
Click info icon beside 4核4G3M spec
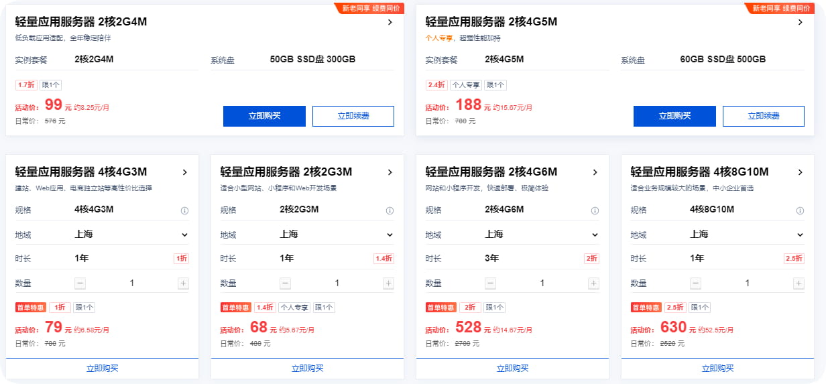[184, 210]
